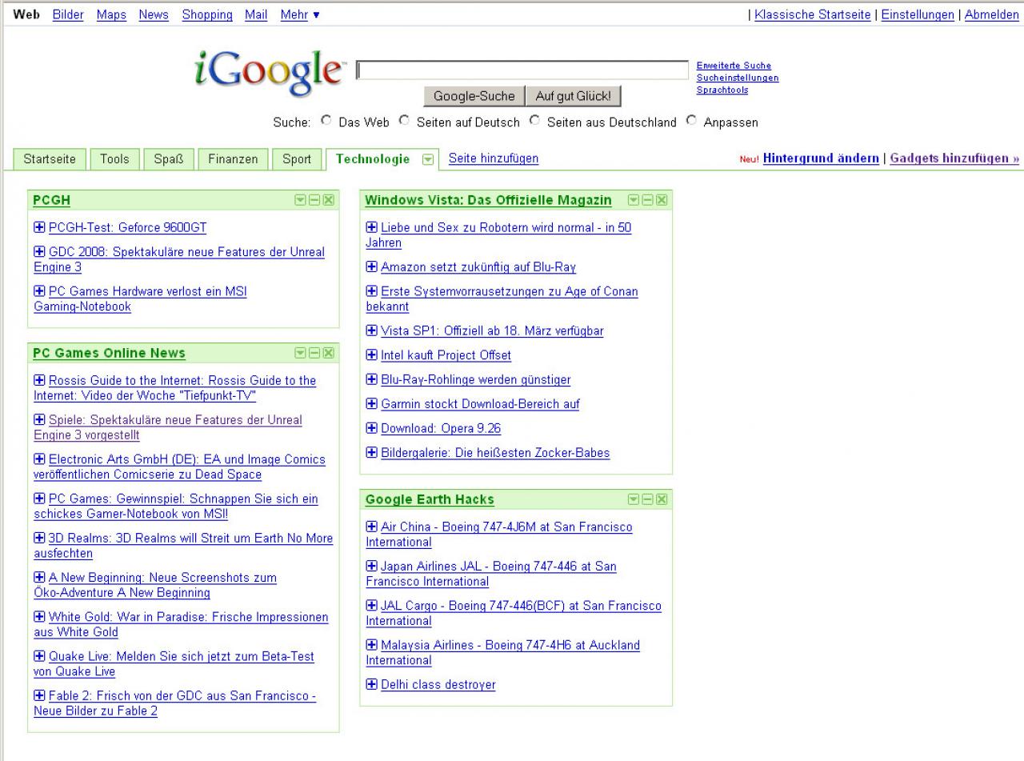Open Bilder in the top navigation
This screenshot has width=1024, height=761.
(x=68, y=14)
